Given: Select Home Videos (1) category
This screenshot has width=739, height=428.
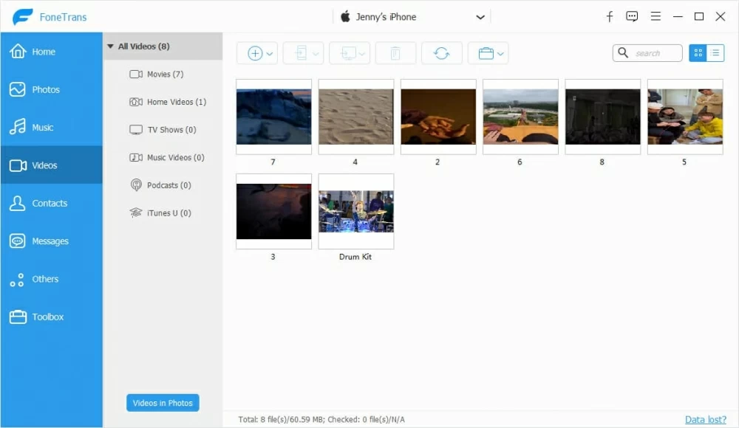Looking at the screenshot, I should coord(176,102).
